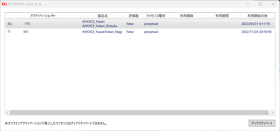280x131 pixels.
Task: Click the horizontal scrollbar thumb
Action: click(x=139, y=112)
